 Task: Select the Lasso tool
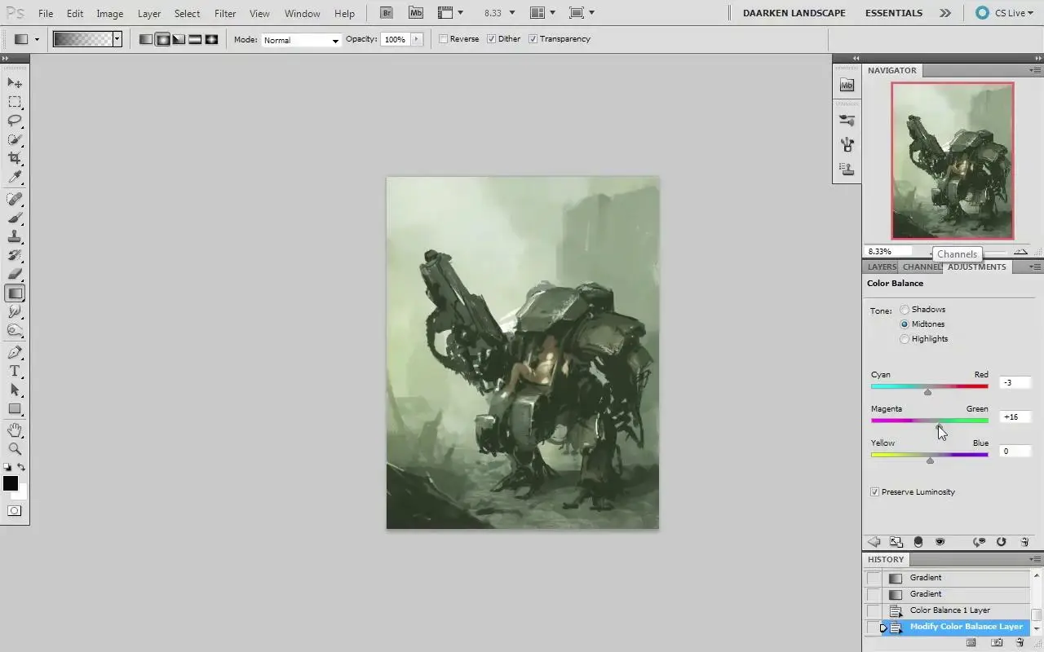[x=15, y=121]
